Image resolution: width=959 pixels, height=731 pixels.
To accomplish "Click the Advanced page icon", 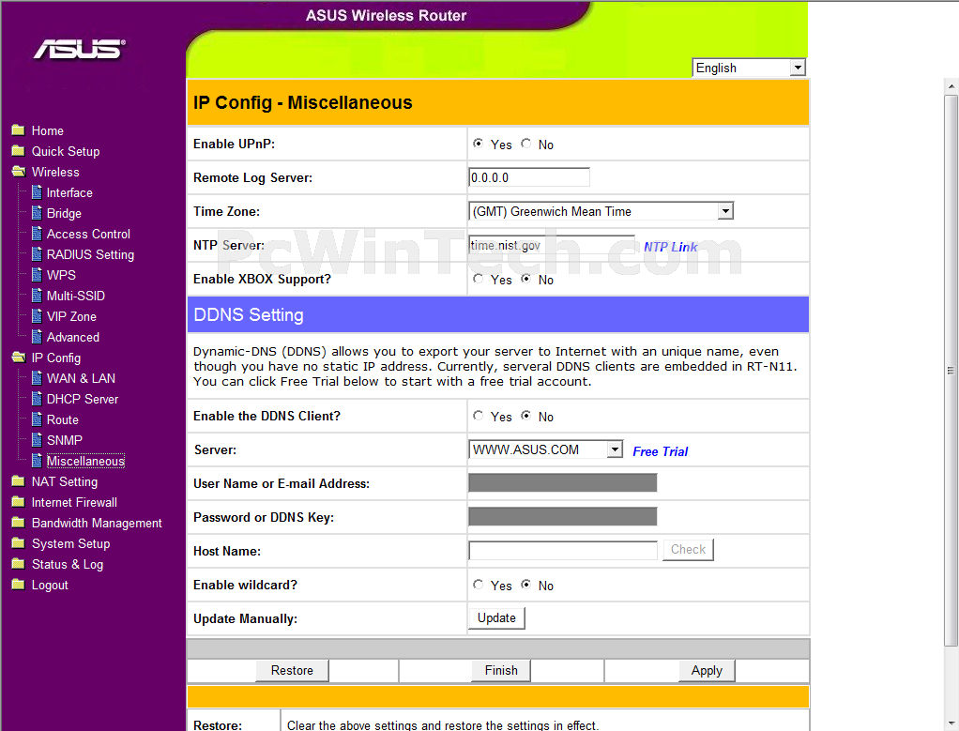I will coord(37,337).
